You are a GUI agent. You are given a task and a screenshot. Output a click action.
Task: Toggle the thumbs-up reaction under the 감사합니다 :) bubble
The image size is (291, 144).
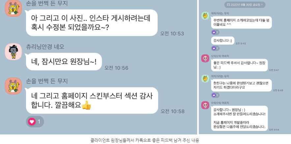point(215,48)
